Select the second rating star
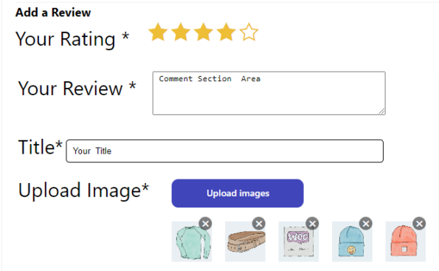Image resolution: width=439 pixels, height=271 pixels. pos(181,32)
